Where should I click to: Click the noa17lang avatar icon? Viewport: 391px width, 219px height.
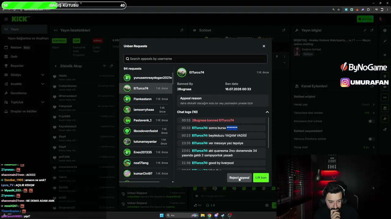[x=127, y=163]
